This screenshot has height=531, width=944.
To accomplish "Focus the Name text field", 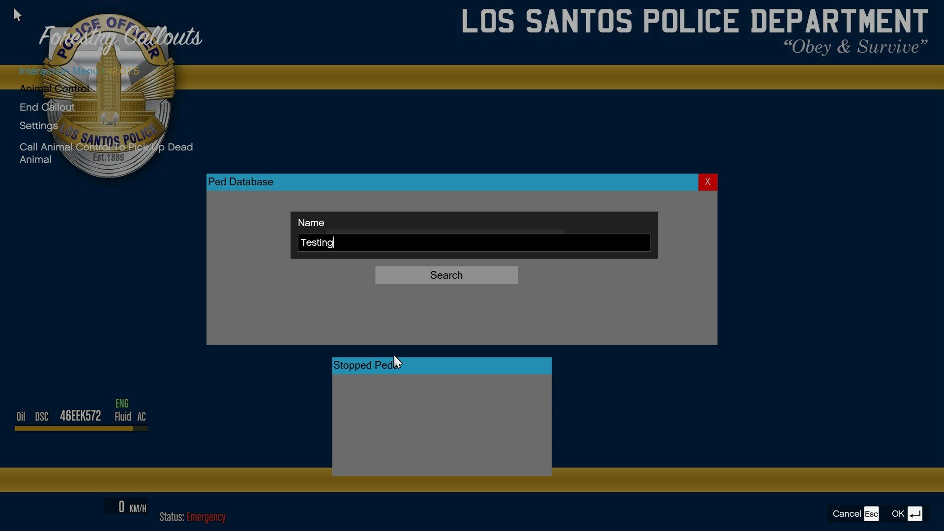I will pos(474,243).
